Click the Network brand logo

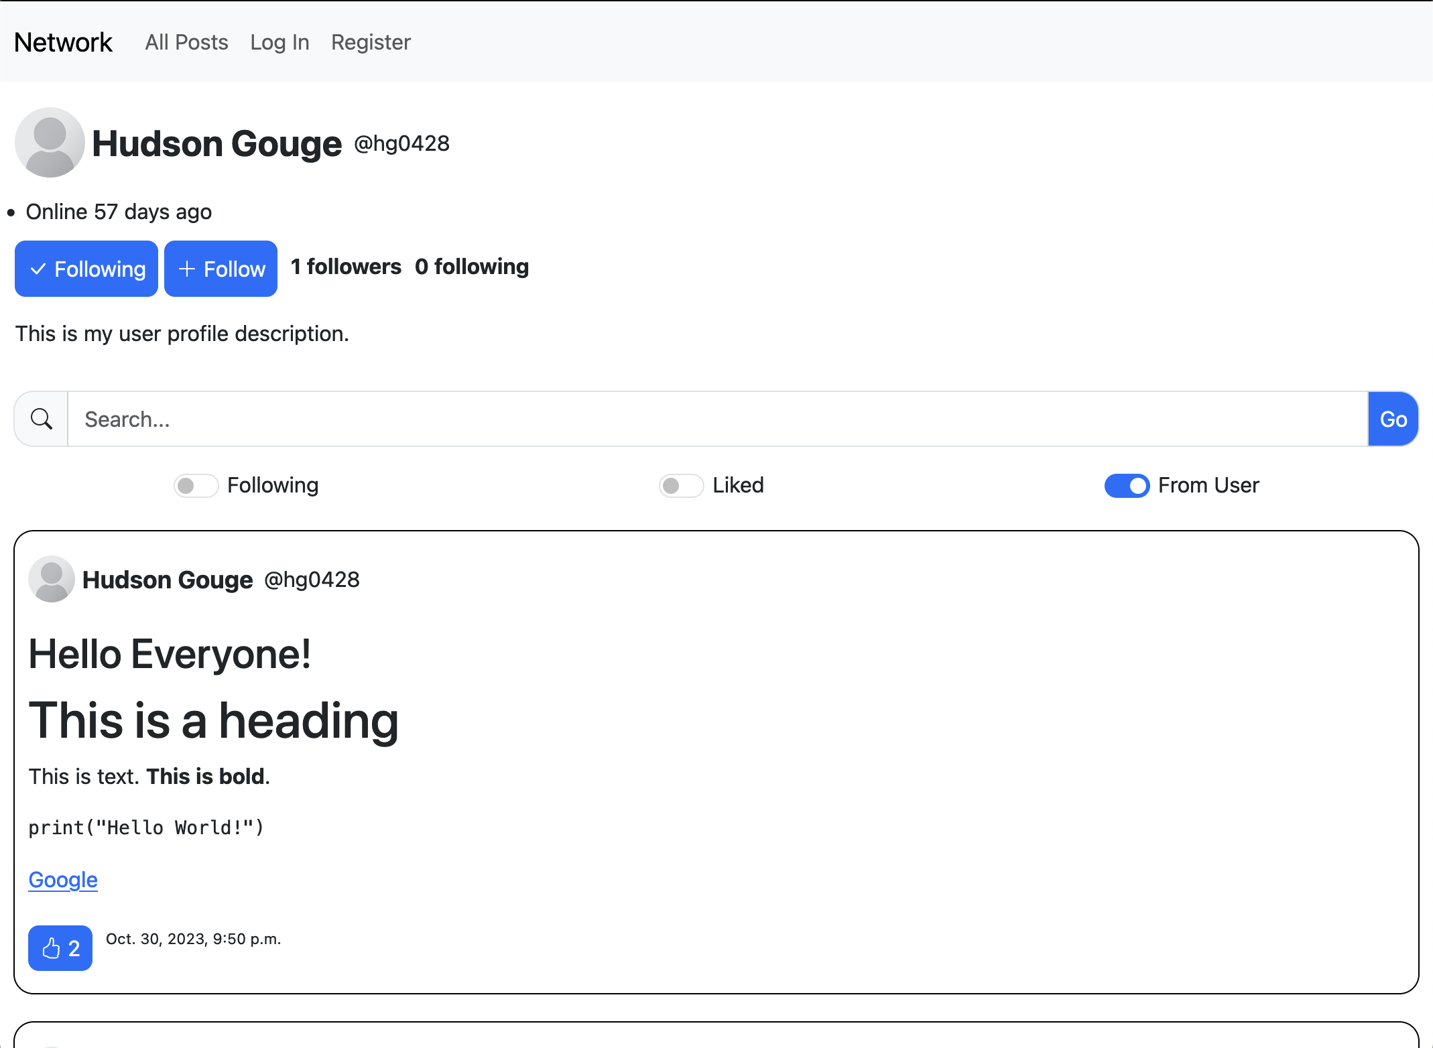point(63,42)
